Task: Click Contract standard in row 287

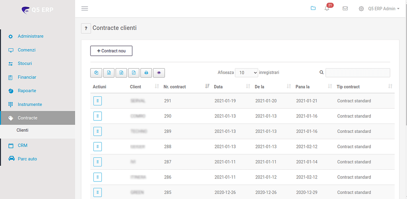Action: coord(354,162)
